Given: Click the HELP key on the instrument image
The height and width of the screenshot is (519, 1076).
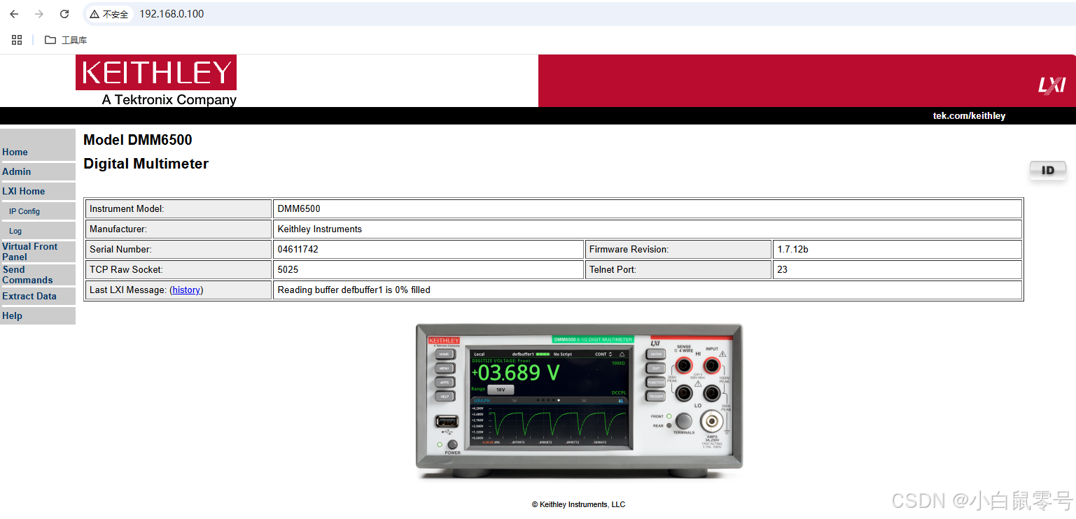Looking at the screenshot, I should point(445,396).
